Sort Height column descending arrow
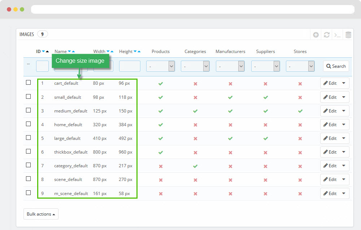This screenshot has height=230, width=361. coord(135,52)
